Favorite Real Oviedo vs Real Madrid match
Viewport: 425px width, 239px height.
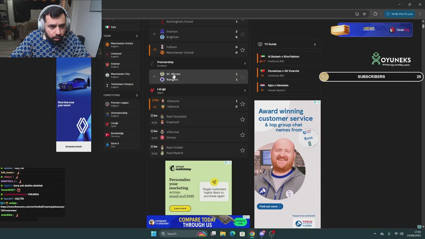click(x=242, y=150)
